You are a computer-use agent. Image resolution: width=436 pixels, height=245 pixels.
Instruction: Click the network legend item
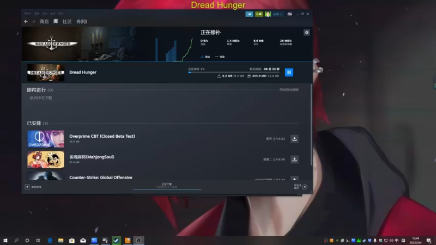point(205,57)
